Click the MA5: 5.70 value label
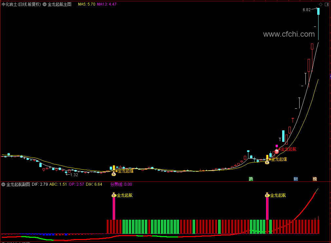 tap(87, 4)
